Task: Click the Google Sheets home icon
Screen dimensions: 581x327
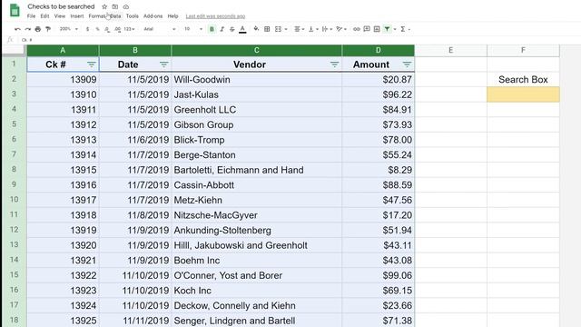Action: 15,10
